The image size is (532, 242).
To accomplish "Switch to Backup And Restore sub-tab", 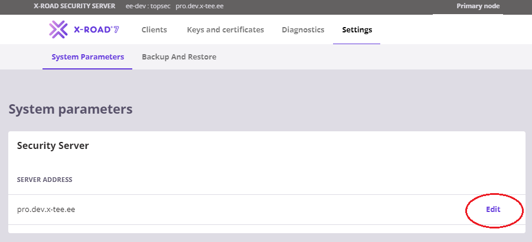I will pos(179,57).
